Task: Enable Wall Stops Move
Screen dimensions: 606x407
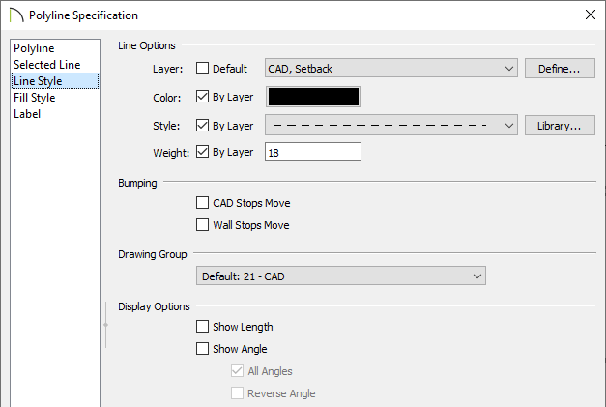Action: pos(202,225)
